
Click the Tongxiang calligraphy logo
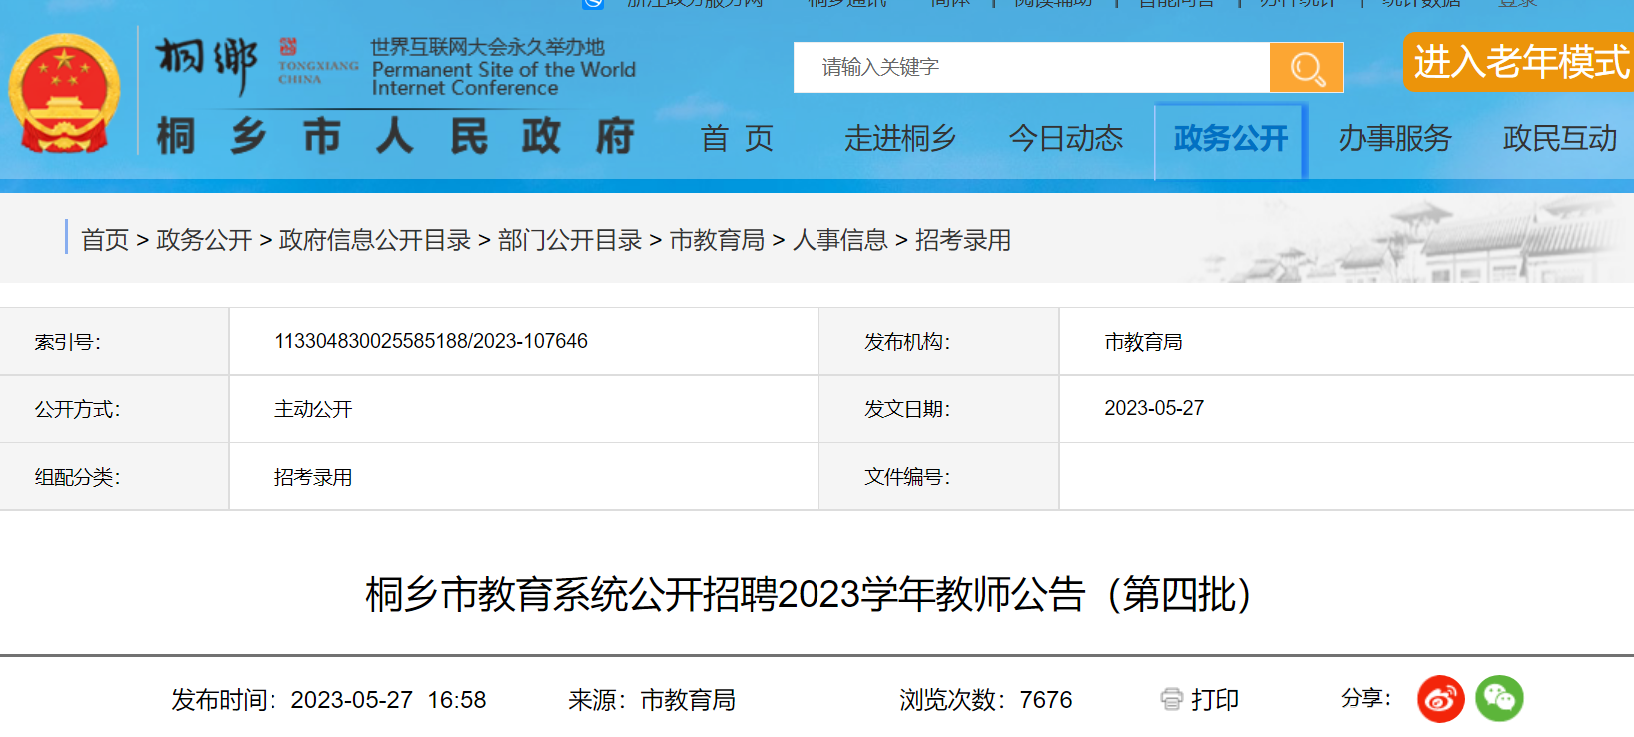tap(207, 64)
